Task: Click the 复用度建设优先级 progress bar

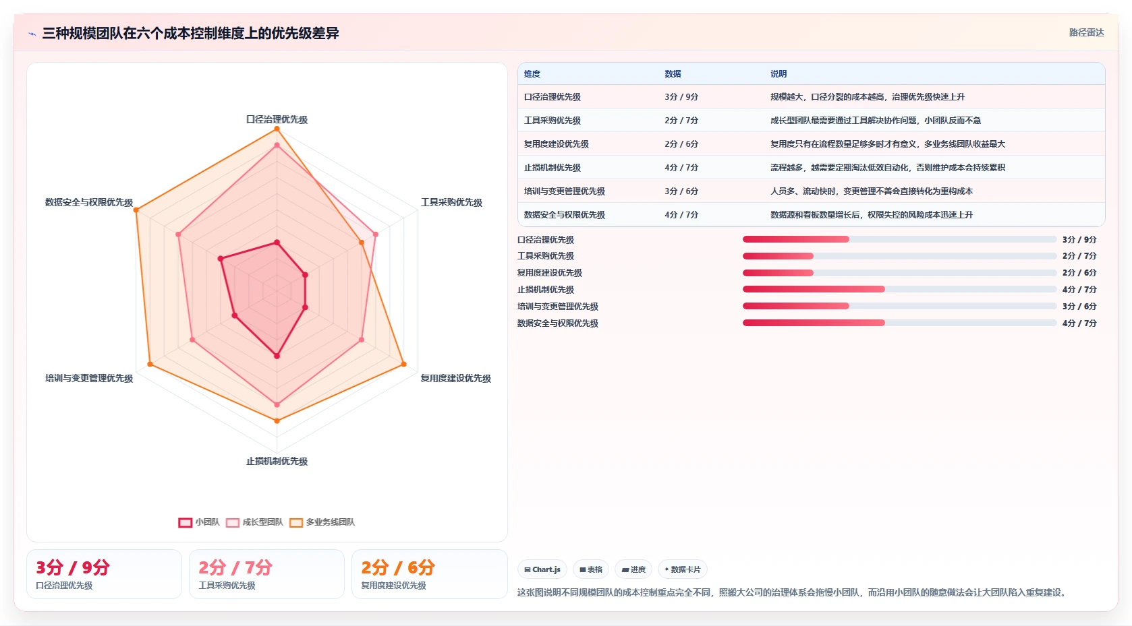Action: (x=899, y=273)
